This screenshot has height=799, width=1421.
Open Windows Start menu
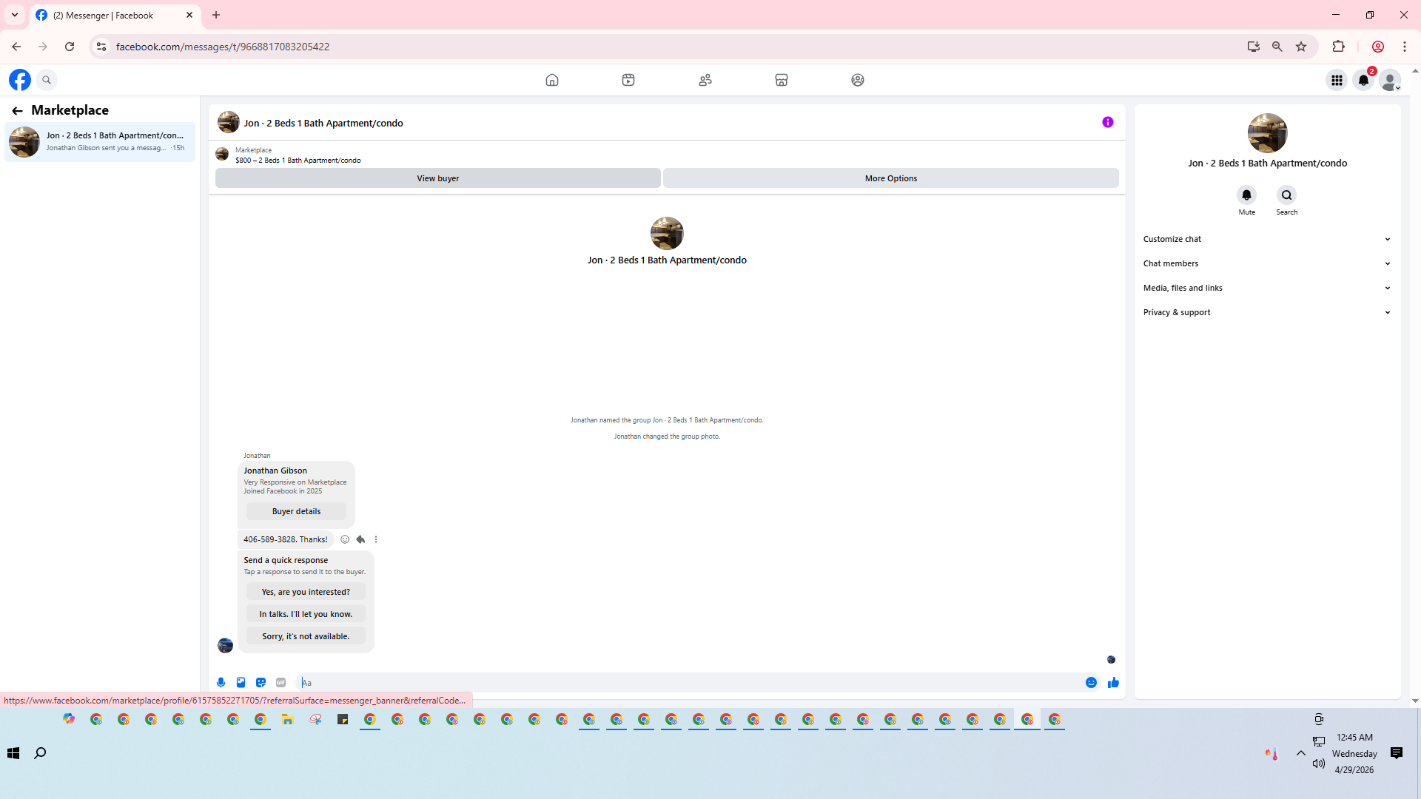(13, 753)
